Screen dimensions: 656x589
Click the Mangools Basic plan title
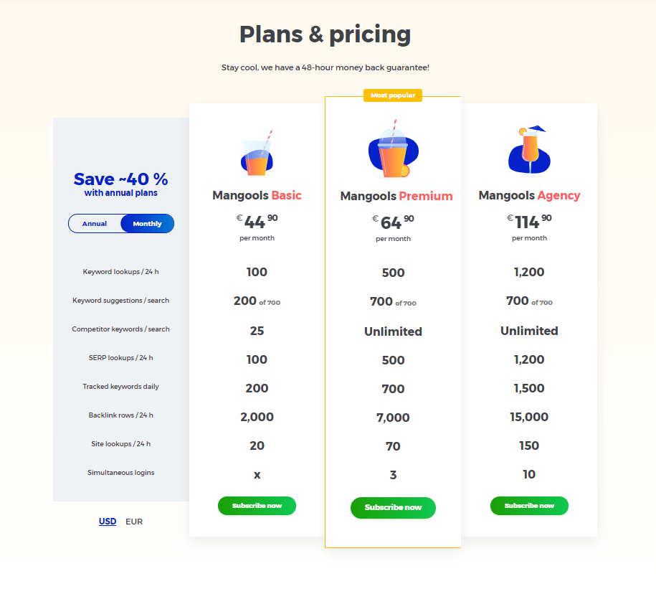(x=257, y=195)
